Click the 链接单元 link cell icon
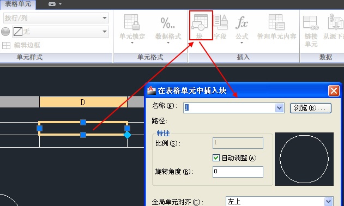Viewport: 344px width, 206px height. coord(310,22)
